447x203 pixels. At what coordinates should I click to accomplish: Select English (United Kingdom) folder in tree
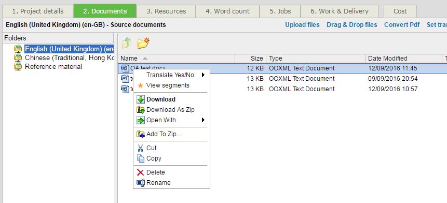(x=69, y=49)
